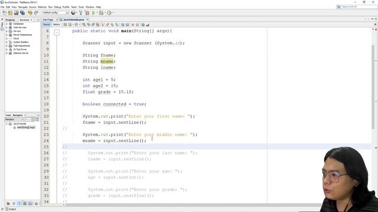Toggle show fields filter in Navigator
The height and width of the screenshot is (212, 378).
(14, 204)
